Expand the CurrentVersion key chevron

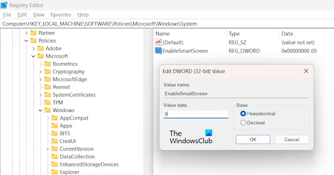click(x=48, y=149)
